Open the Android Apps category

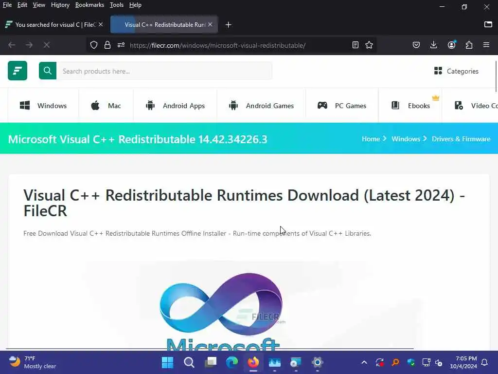click(x=175, y=106)
